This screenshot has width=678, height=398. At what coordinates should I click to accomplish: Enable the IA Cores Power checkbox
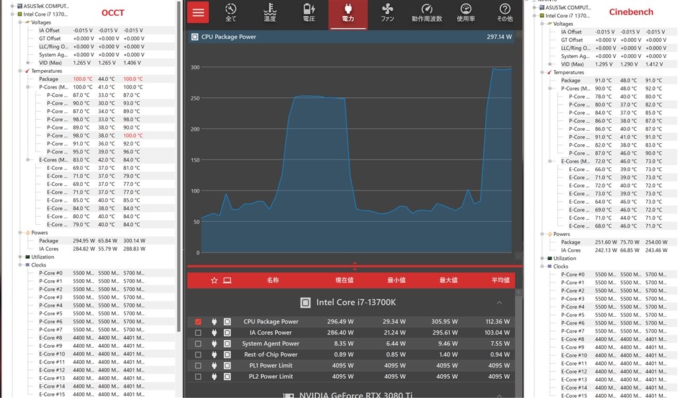198,333
